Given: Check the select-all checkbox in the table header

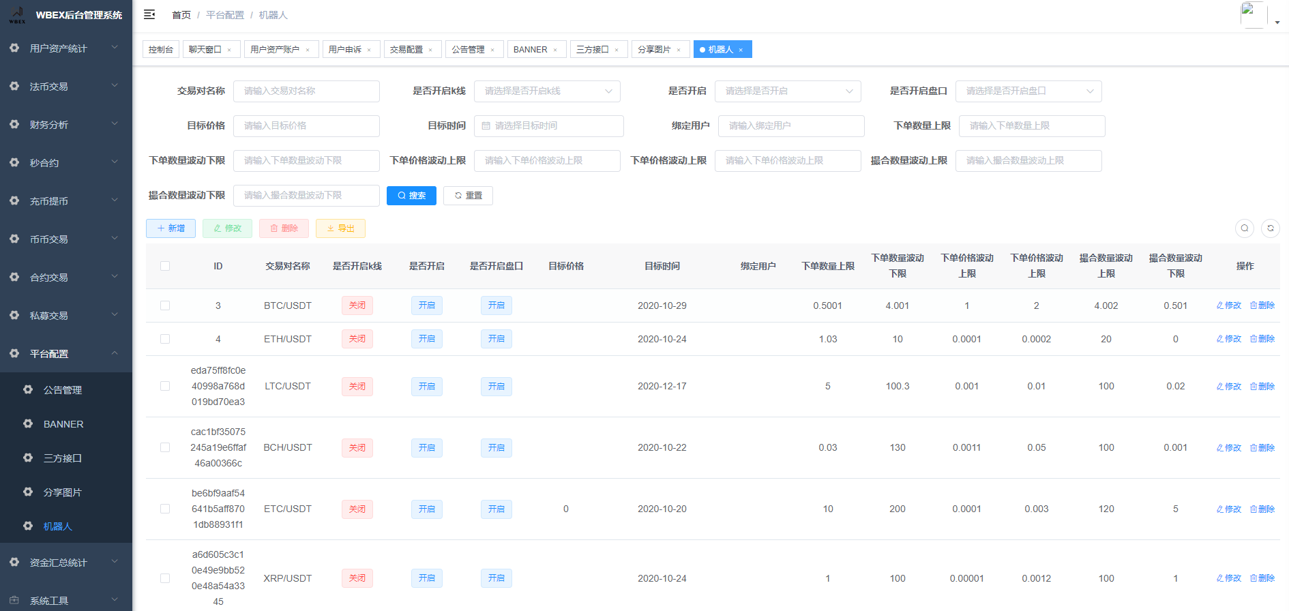Looking at the screenshot, I should tap(165, 266).
